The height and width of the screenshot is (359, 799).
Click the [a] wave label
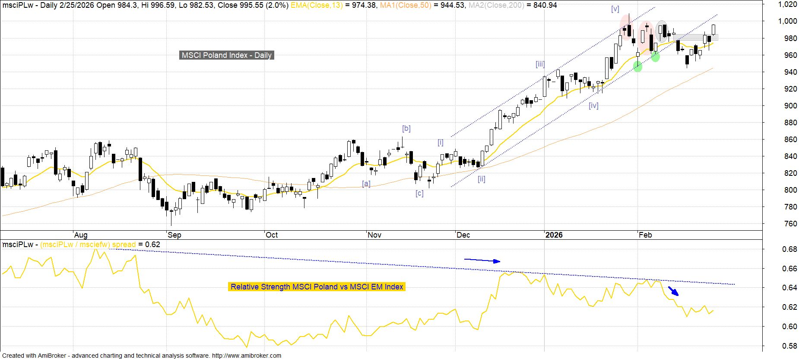[366, 183]
